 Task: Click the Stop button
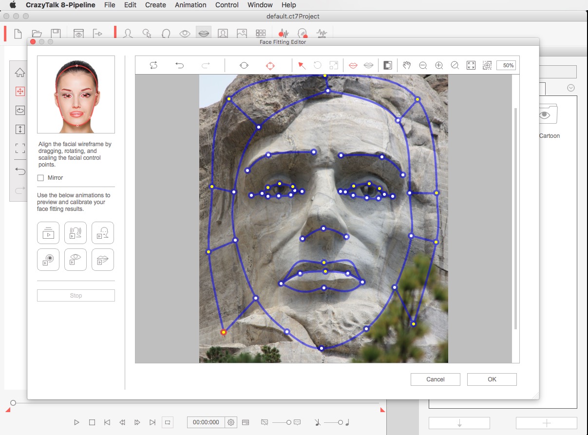(x=76, y=296)
